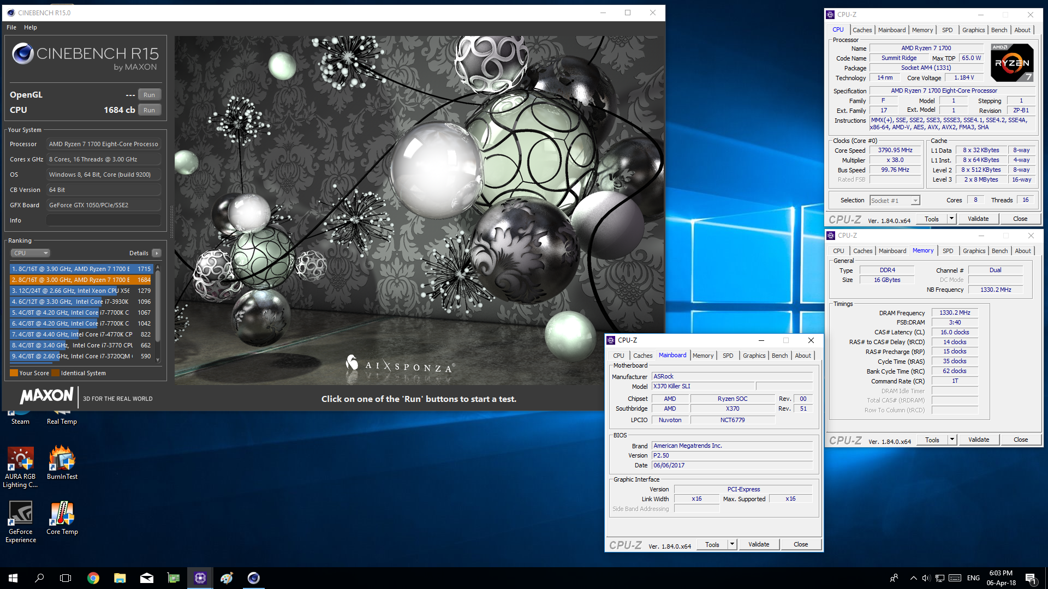Open the Paint palette icon on taskbar
Viewport: 1048px width, 589px height.
(x=227, y=578)
